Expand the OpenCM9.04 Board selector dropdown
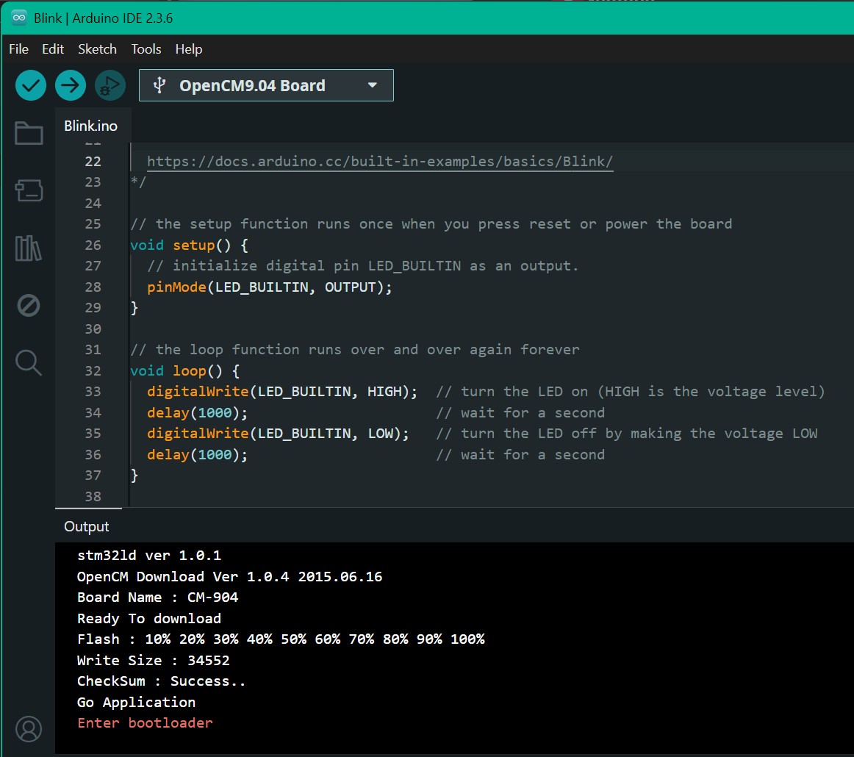This screenshot has width=854, height=757. tap(266, 85)
